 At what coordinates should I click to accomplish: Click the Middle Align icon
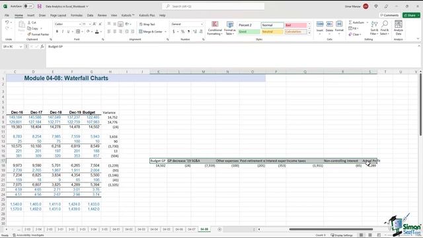[x=114, y=24]
